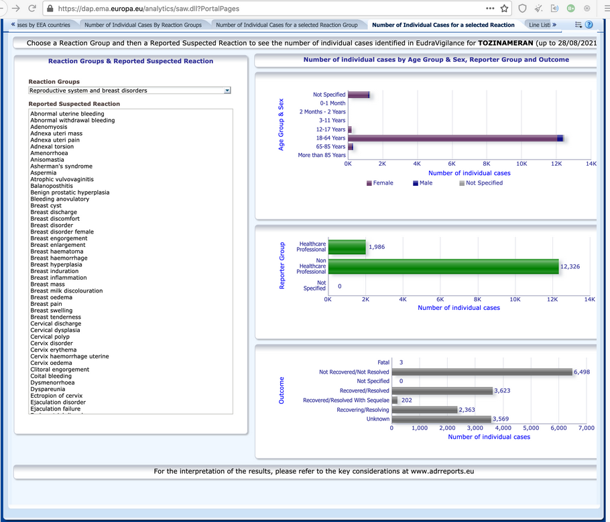Screen dimensions: 610x522
Task: Open 'Number of Individual Cases By Reaction Groups' tab
Action: point(143,25)
